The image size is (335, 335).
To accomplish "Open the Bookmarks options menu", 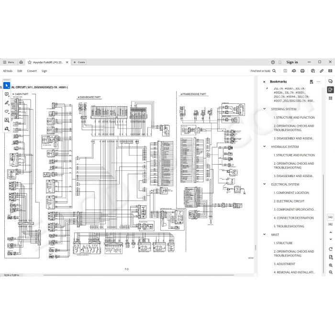I will pyautogui.click(x=318, y=82).
